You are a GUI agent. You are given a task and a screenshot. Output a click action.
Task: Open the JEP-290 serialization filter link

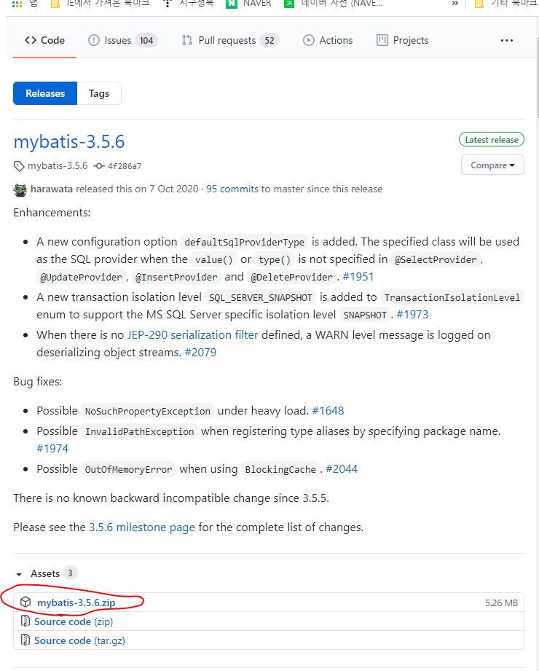(192, 334)
